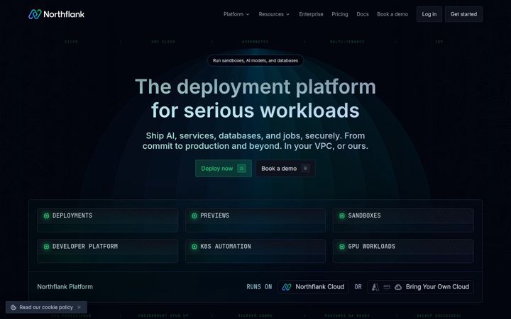This screenshot has height=319, width=511.
Task: Click the AWS icon in Bring Your Own Cloud
Action: coord(387,287)
